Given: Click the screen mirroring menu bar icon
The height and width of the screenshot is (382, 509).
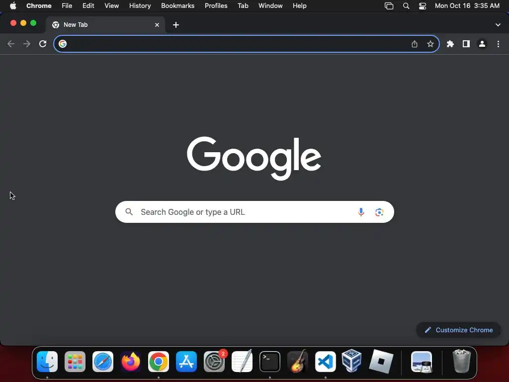Looking at the screenshot, I should tap(389, 6).
